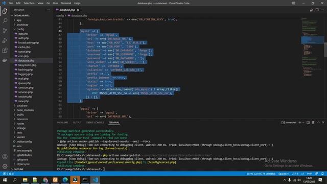Open the Edit menu
Image resolution: width=327 pixels, height=184 pixels.
coord(18,3)
